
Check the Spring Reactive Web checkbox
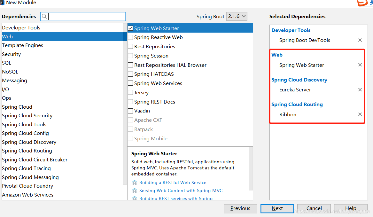coord(130,37)
